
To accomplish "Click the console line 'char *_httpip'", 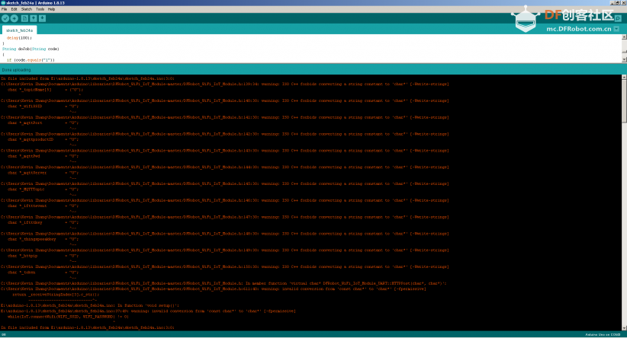I will [43, 256].
